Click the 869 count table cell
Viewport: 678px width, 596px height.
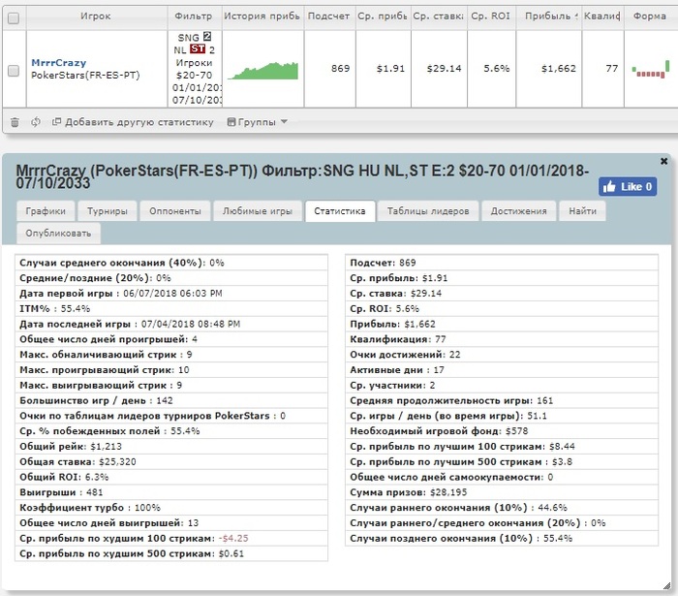coord(330,69)
